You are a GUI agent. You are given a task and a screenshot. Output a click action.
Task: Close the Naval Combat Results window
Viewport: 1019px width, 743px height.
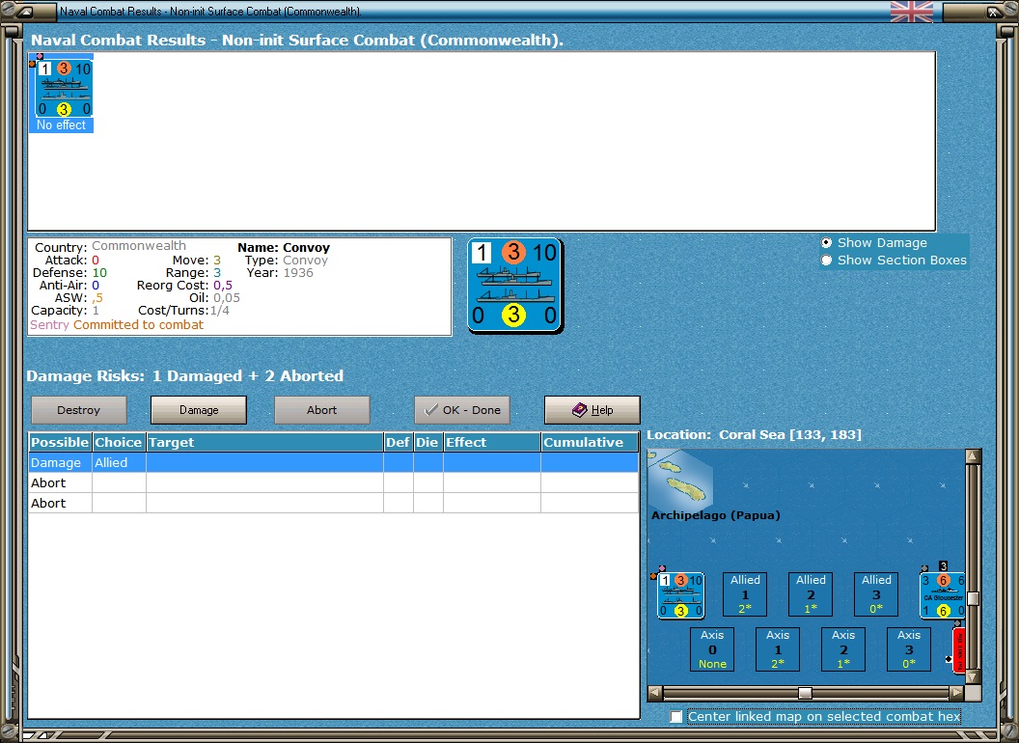click(994, 11)
